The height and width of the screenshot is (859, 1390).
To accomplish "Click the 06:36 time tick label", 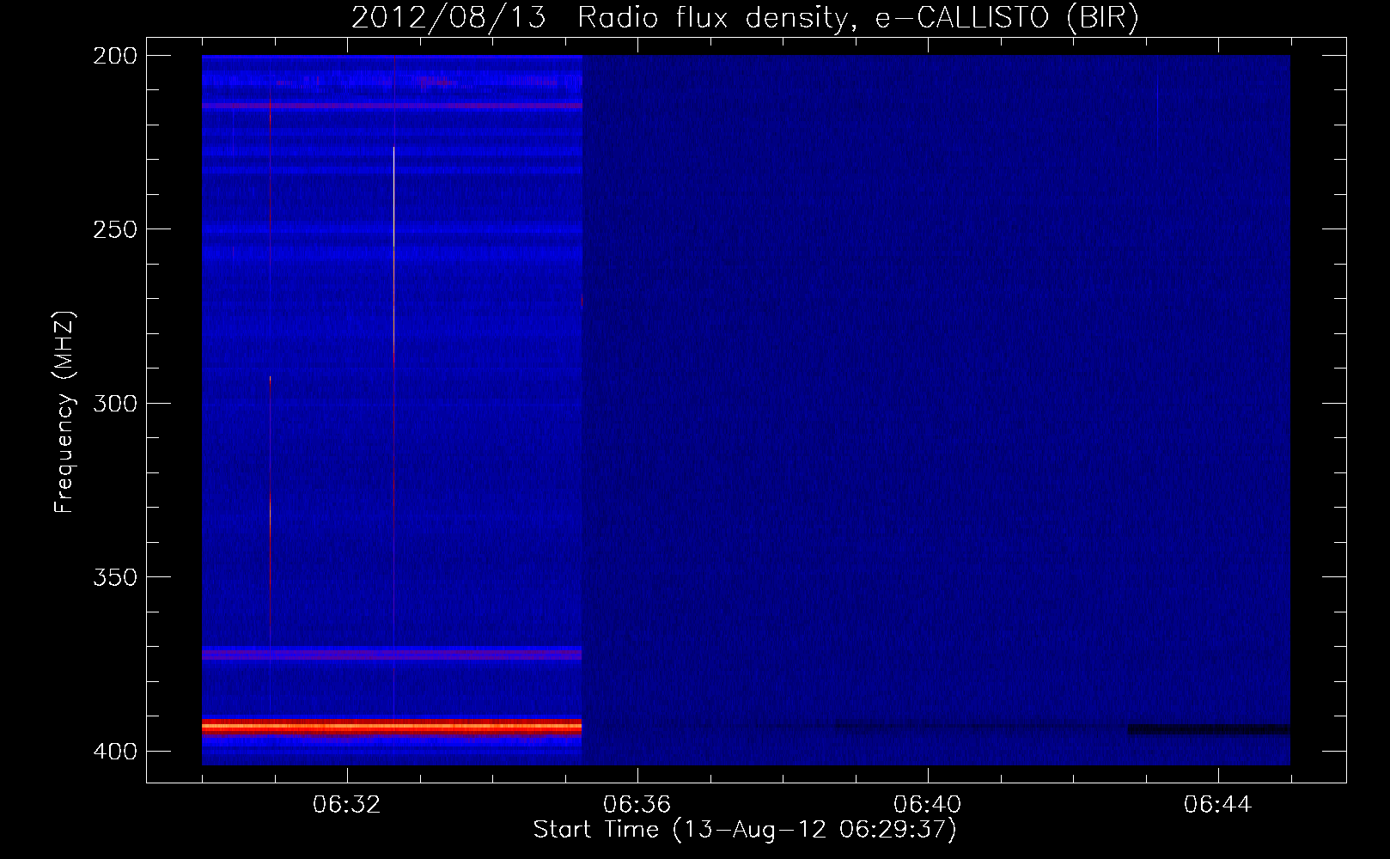I will coord(637,805).
